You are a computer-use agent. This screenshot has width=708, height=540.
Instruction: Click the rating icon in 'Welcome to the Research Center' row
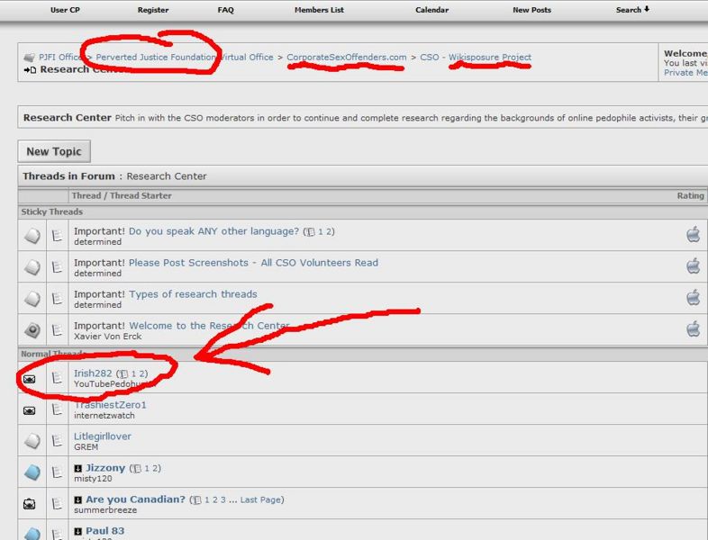tap(693, 328)
